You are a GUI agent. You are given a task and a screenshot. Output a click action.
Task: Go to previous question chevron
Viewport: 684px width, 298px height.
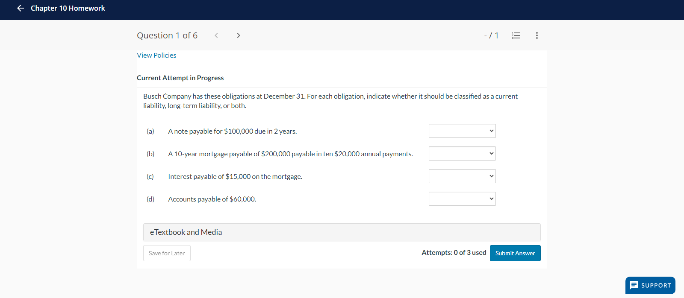tap(216, 35)
